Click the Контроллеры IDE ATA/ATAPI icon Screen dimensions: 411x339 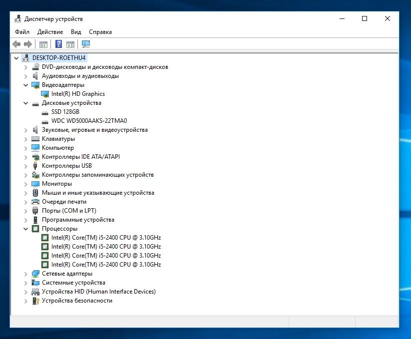(x=35, y=157)
